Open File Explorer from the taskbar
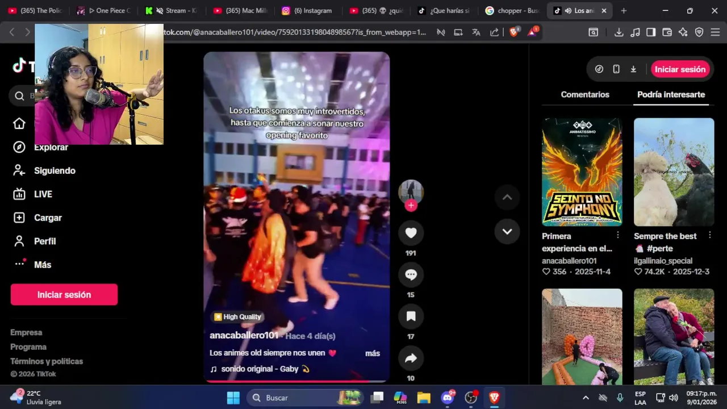 click(x=424, y=398)
